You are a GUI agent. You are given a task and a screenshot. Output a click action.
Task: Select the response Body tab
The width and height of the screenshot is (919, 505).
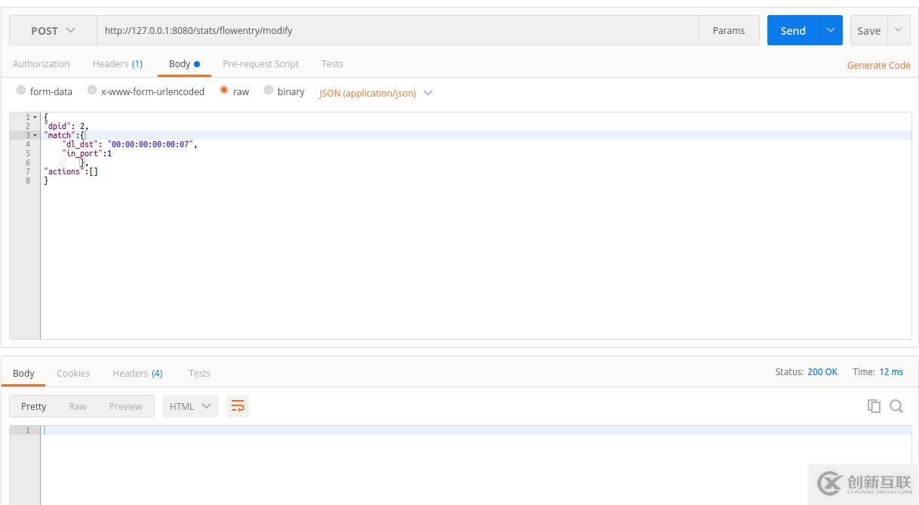(x=23, y=373)
